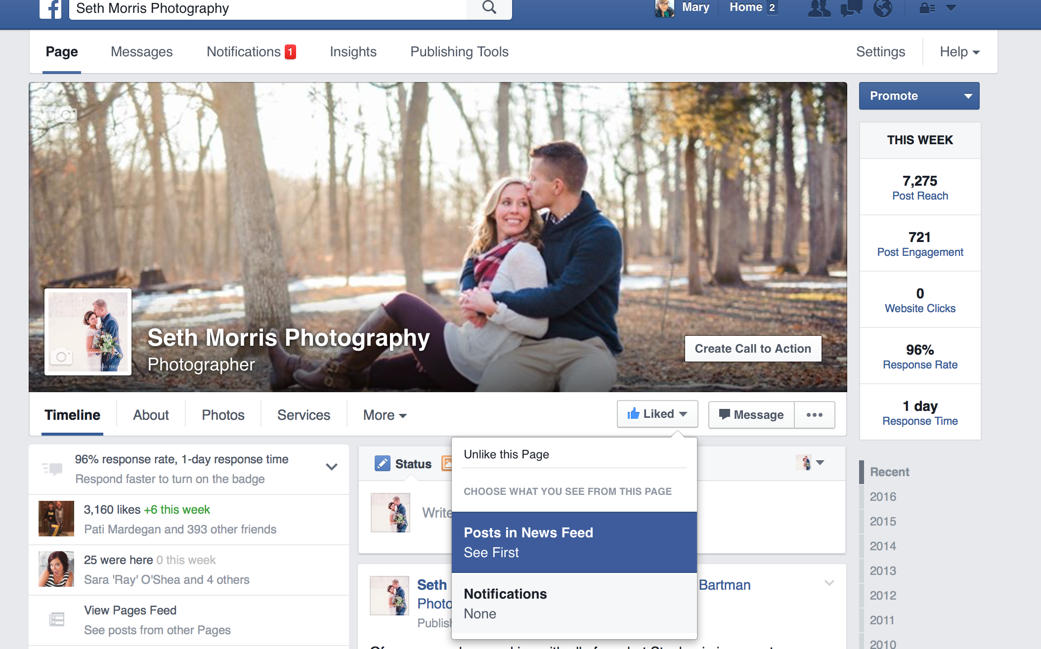1041x649 pixels.
Task: Click the Message button
Action: click(751, 414)
